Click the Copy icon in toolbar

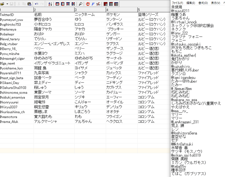tap(24, 4)
